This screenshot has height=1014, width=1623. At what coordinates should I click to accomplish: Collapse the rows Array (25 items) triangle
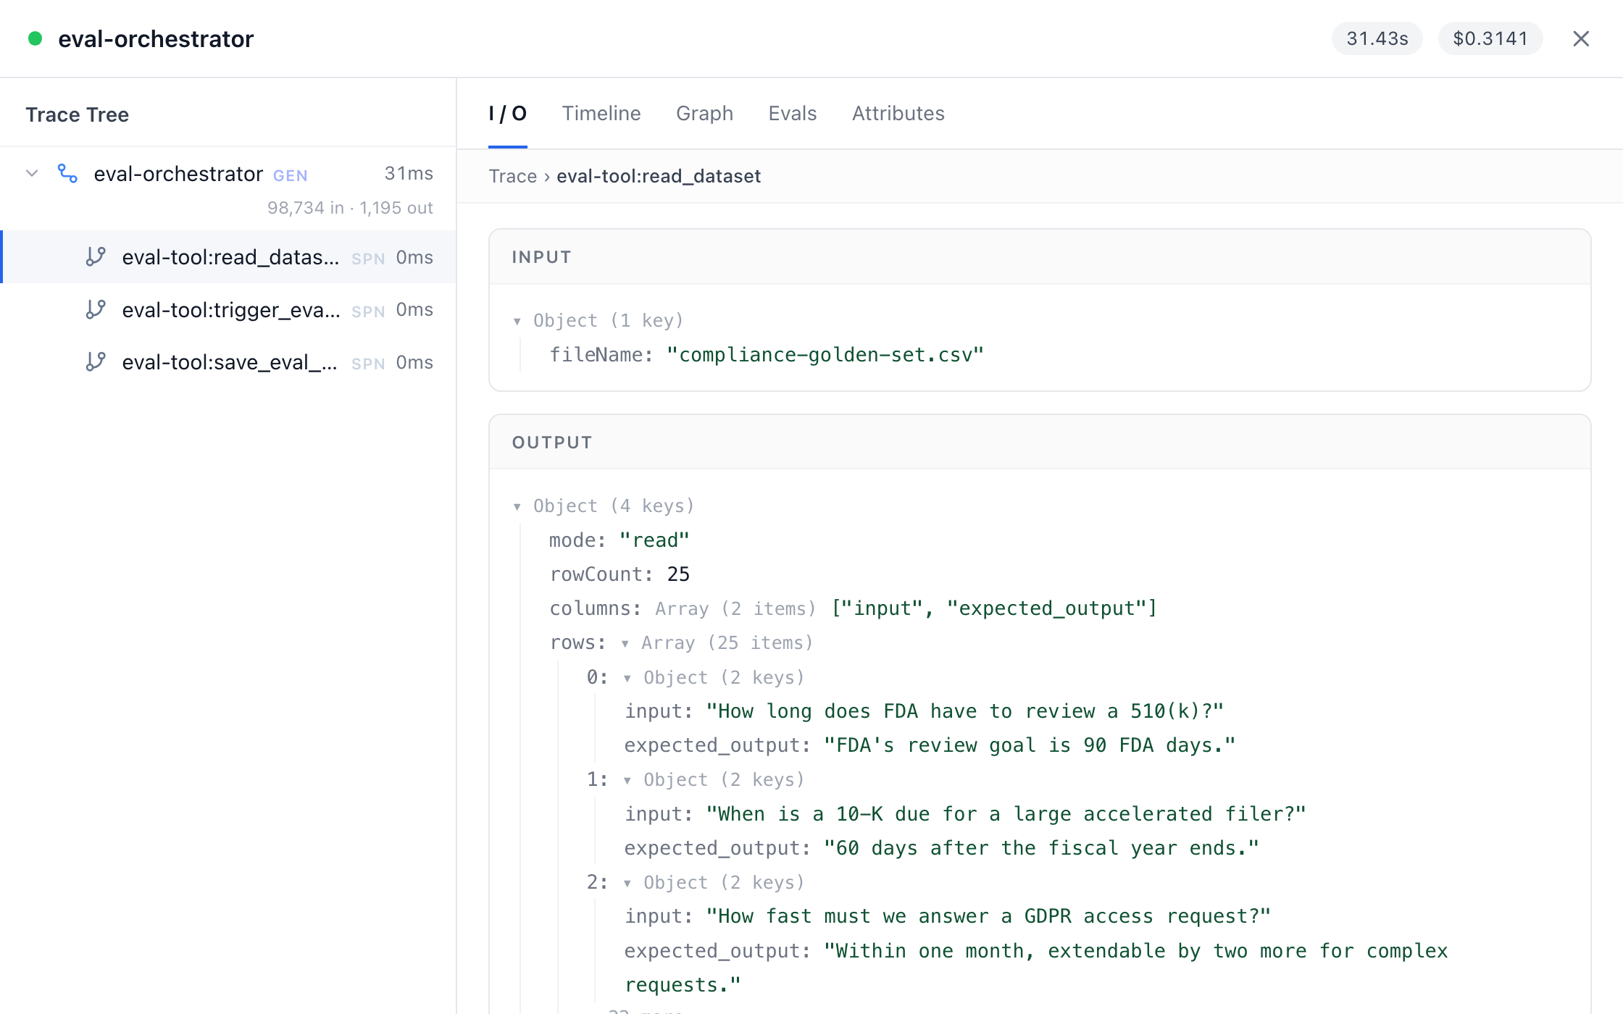625,643
